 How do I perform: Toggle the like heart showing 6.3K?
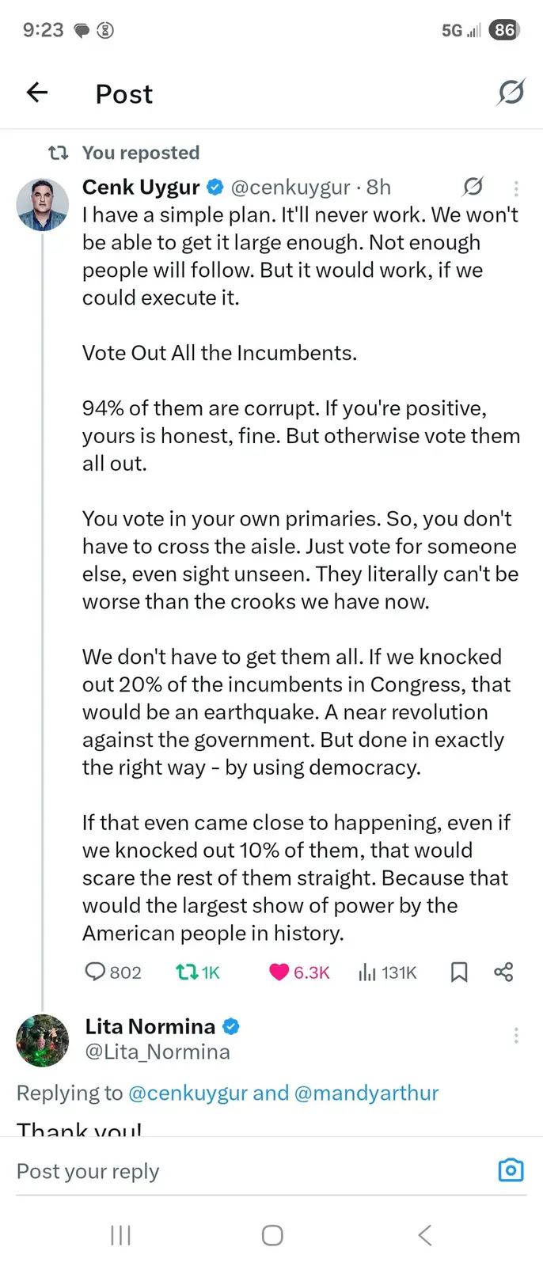[279, 972]
